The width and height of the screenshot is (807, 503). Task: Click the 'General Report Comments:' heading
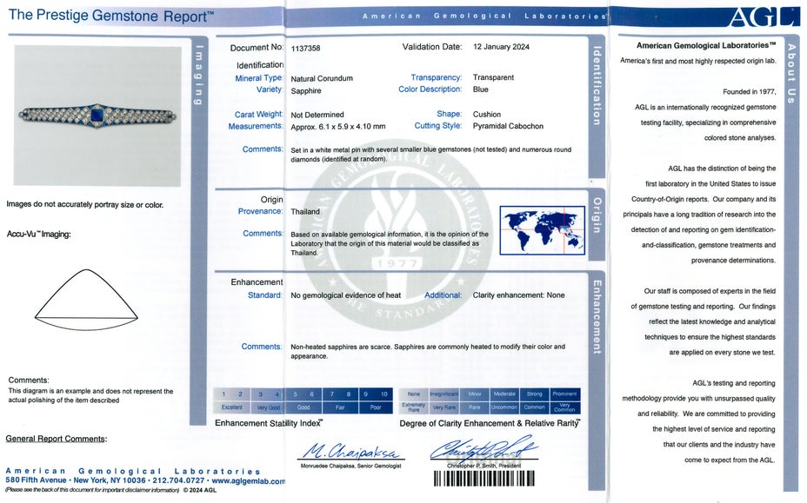(x=57, y=439)
